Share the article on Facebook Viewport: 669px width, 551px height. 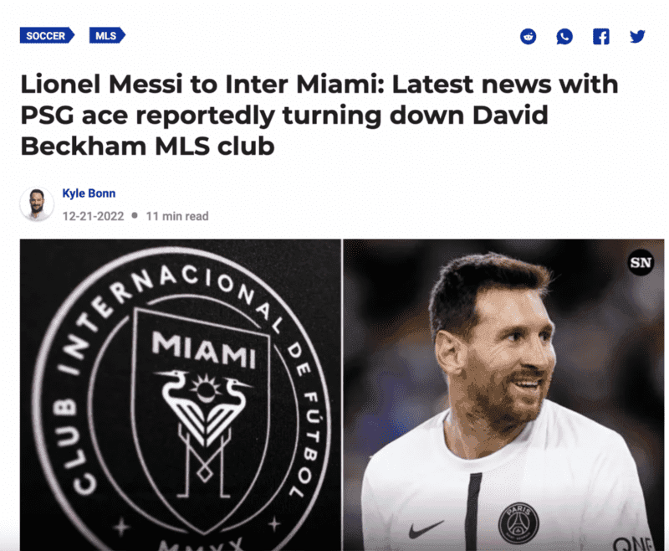[x=601, y=36]
